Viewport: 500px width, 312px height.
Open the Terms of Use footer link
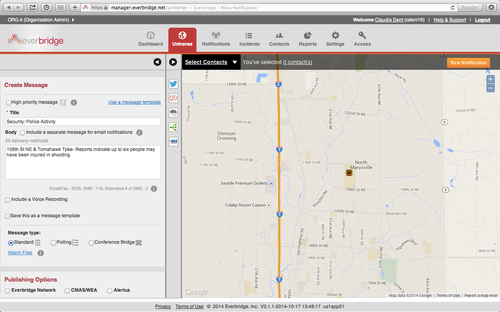[189, 307]
